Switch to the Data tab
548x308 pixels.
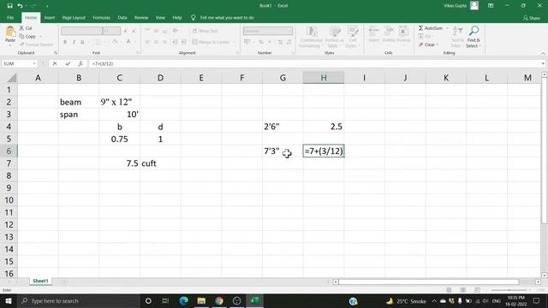[x=122, y=17]
